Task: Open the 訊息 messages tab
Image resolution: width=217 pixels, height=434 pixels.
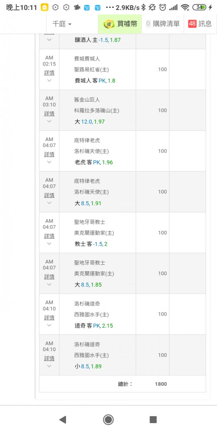Action: click(200, 24)
